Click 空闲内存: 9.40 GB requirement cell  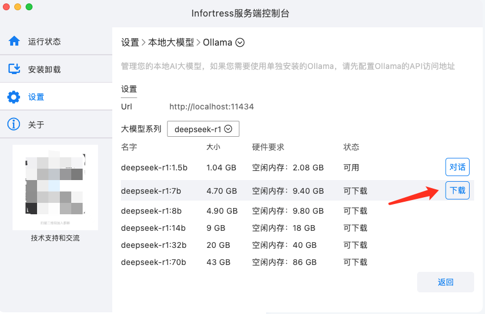(x=288, y=191)
